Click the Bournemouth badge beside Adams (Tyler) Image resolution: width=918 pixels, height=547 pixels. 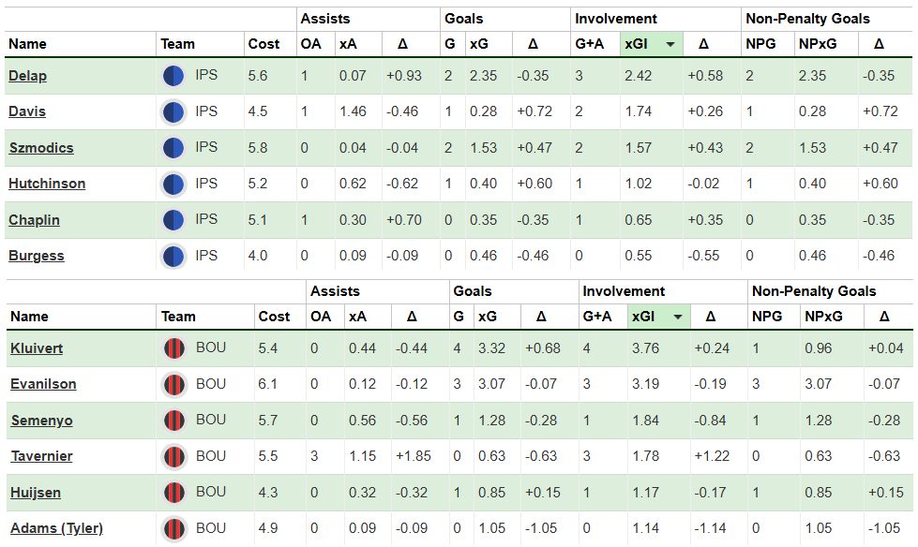[173, 529]
